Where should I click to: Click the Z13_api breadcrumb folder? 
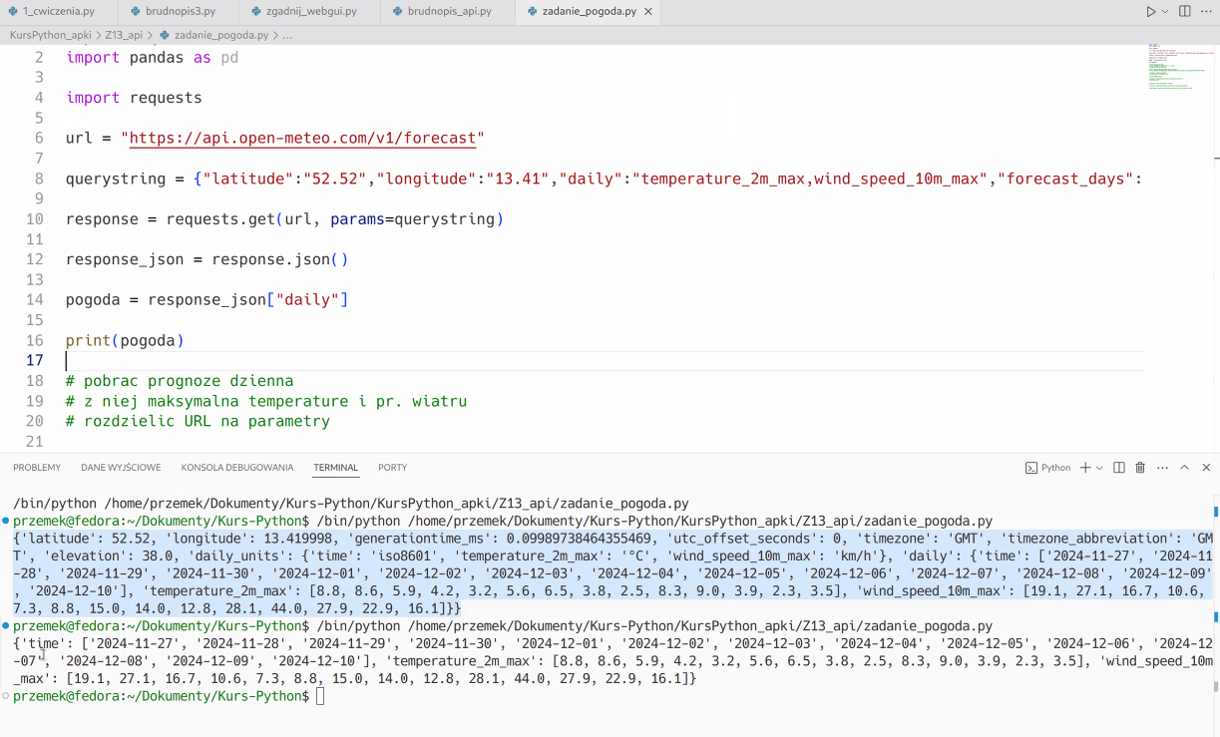click(124, 35)
